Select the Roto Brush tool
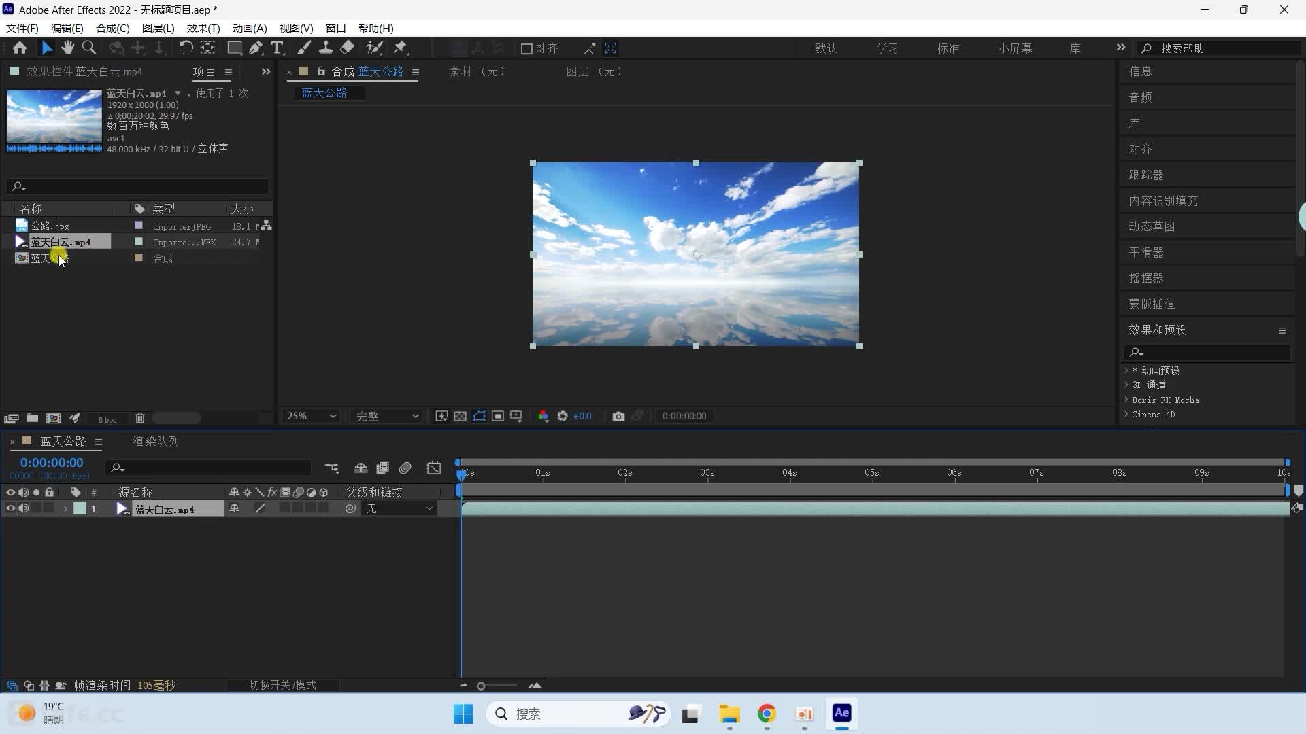 point(374,48)
